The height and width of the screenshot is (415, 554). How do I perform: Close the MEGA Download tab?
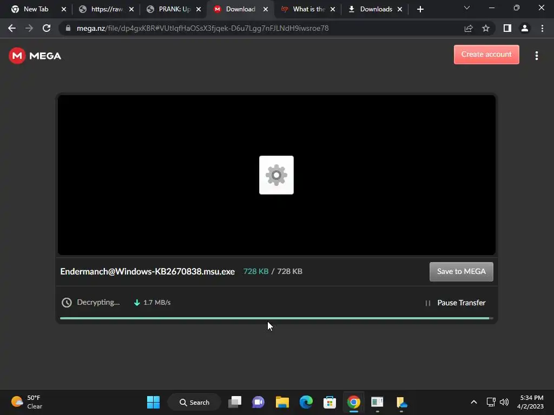coord(266,9)
